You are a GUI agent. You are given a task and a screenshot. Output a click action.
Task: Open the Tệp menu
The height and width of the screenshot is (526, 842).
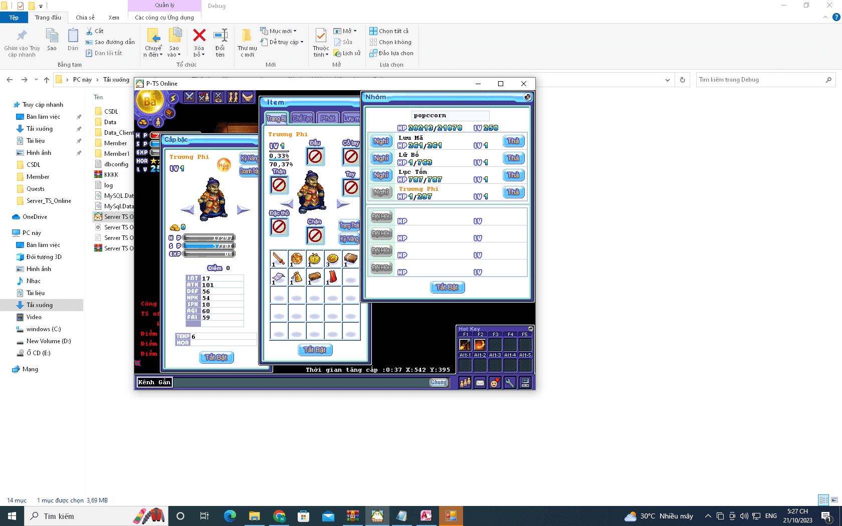pyautogui.click(x=14, y=18)
